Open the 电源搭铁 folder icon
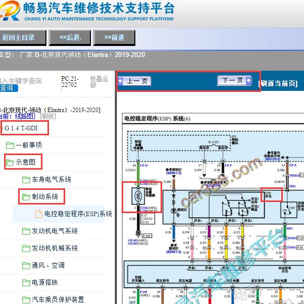The width and height of the screenshot is (304, 304). 26,283
